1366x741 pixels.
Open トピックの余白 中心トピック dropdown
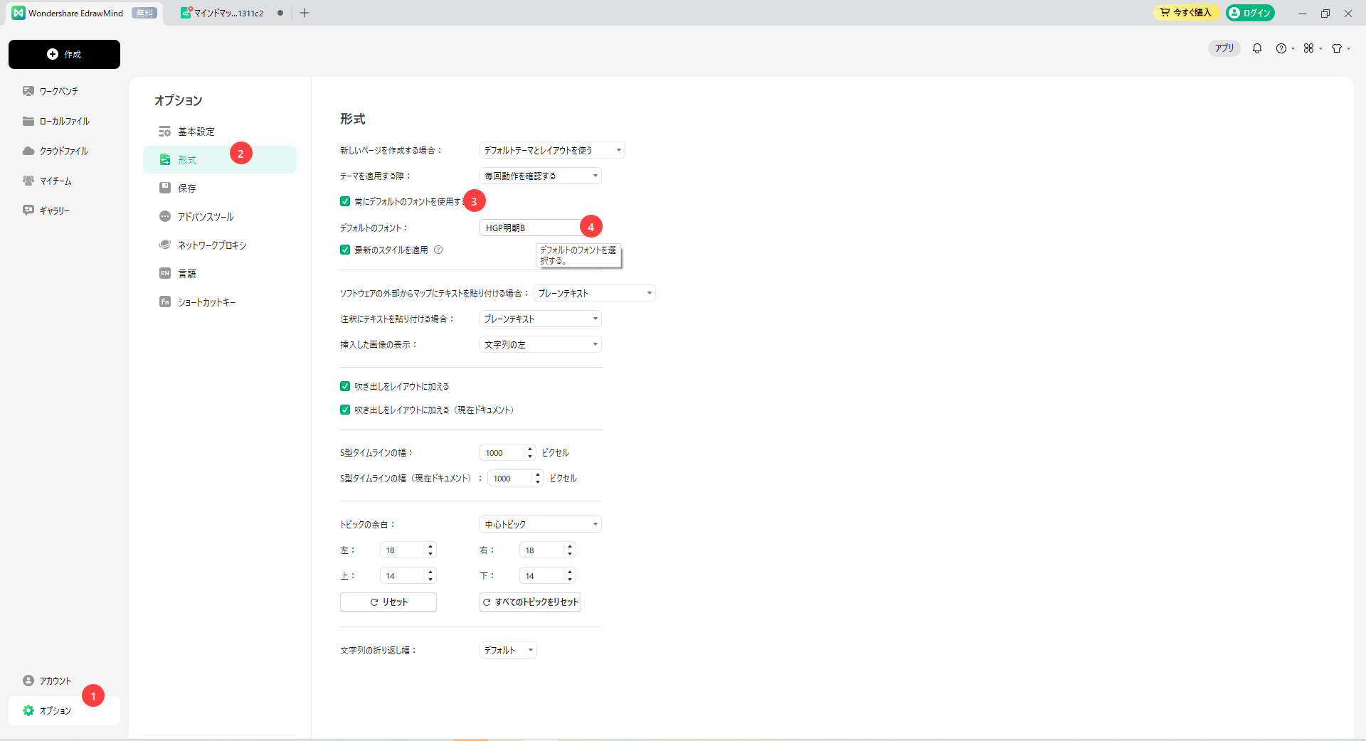point(541,524)
